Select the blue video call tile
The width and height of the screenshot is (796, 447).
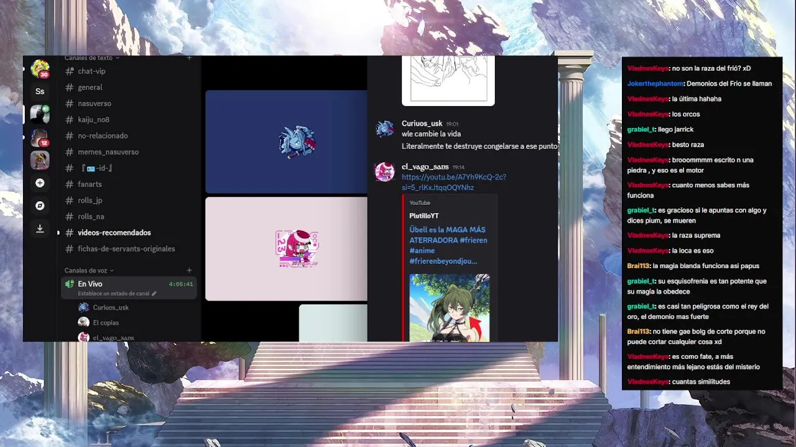click(x=286, y=142)
